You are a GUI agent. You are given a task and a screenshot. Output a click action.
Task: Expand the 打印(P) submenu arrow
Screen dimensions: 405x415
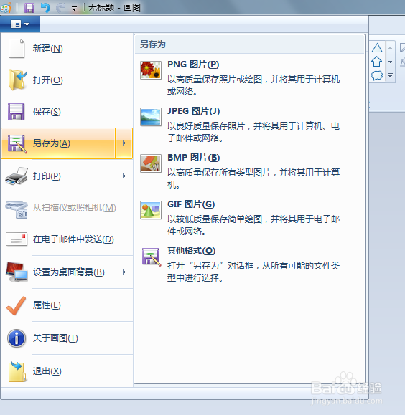124,176
